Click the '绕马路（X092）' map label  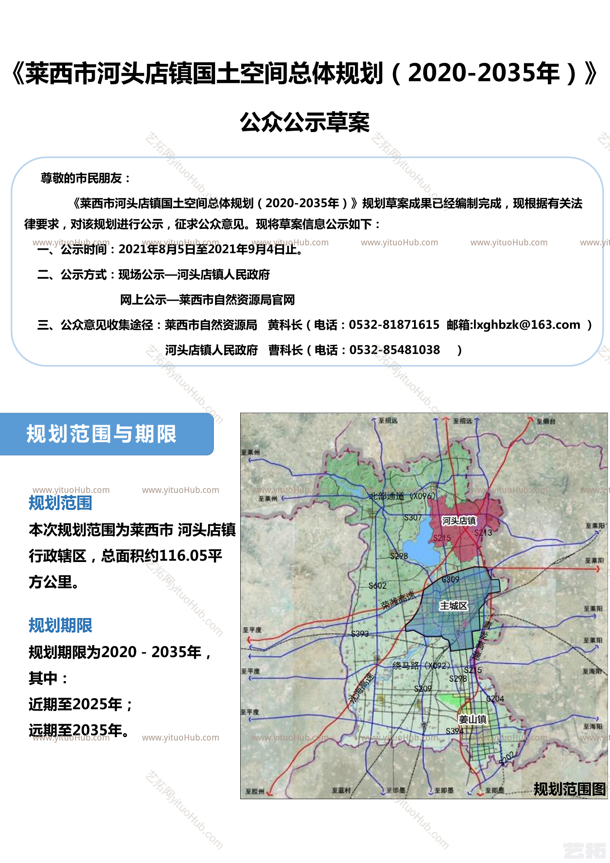tap(422, 666)
